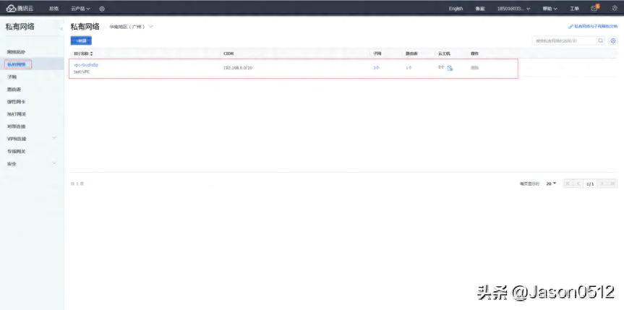Go to the next page arrow
This screenshot has width=624, height=310.
(602, 184)
